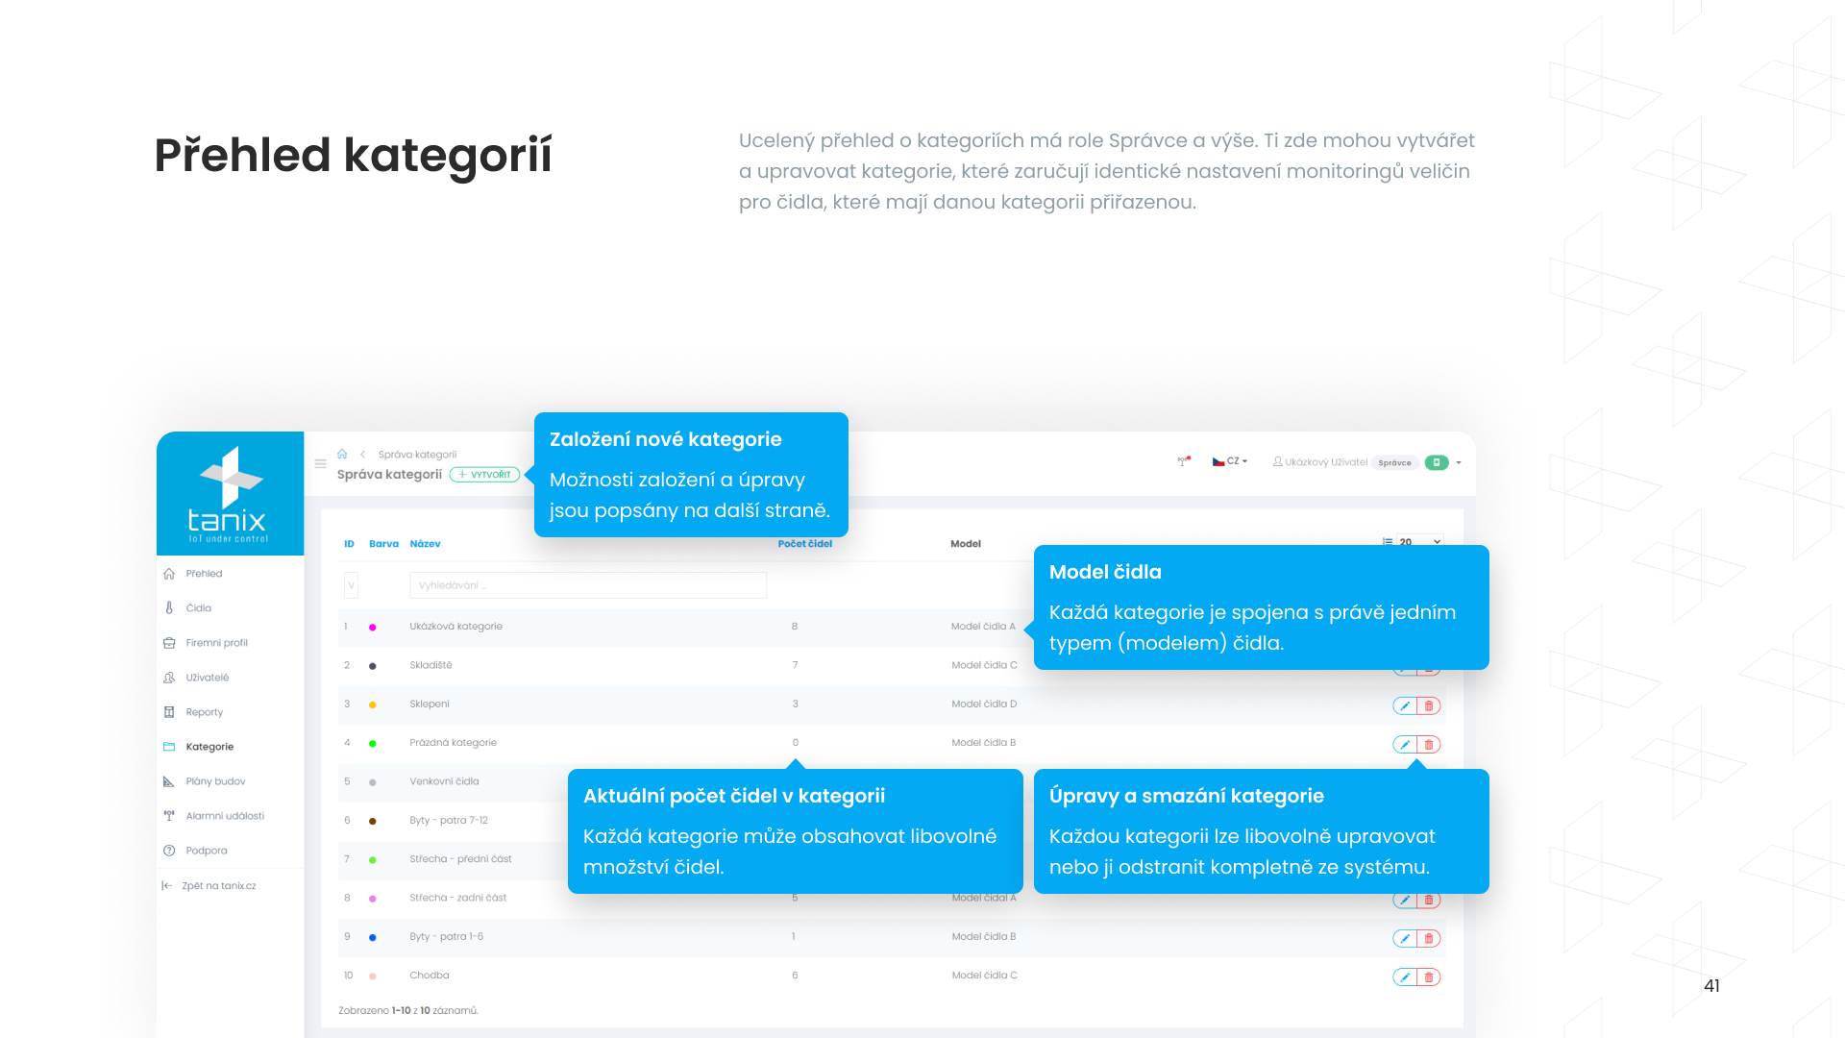Screen dimensions: 1845x1038
Task: Expand the rows-per-page 20 dropdown
Action: (1420, 542)
